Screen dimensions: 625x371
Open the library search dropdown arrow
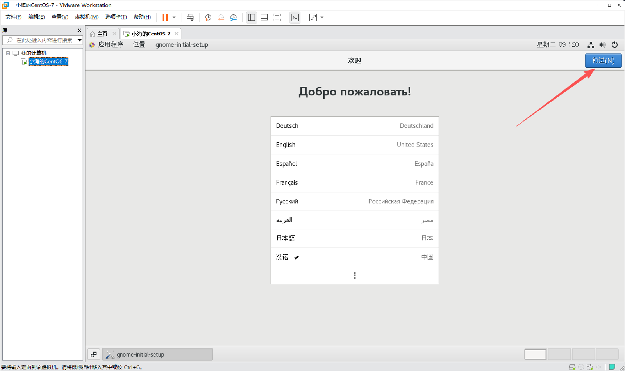(x=79, y=40)
